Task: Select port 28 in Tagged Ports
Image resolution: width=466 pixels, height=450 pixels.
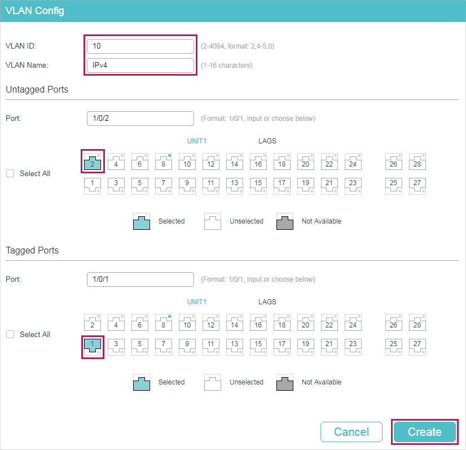Action: (417, 323)
